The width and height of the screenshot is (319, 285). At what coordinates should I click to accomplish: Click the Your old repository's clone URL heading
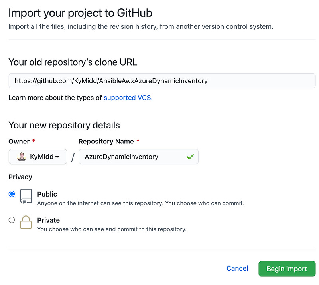(73, 62)
